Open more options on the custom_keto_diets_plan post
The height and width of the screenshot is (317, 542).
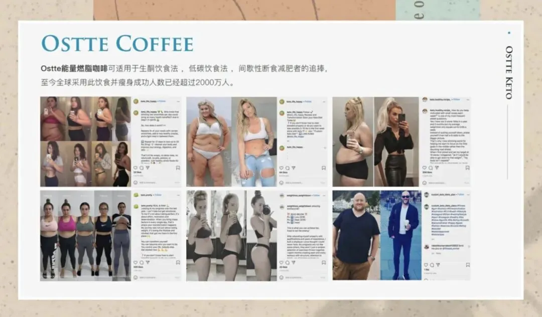coord(468,195)
